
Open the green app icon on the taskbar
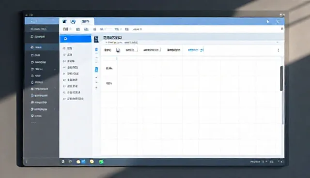pyautogui.click(x=101, y=162)
